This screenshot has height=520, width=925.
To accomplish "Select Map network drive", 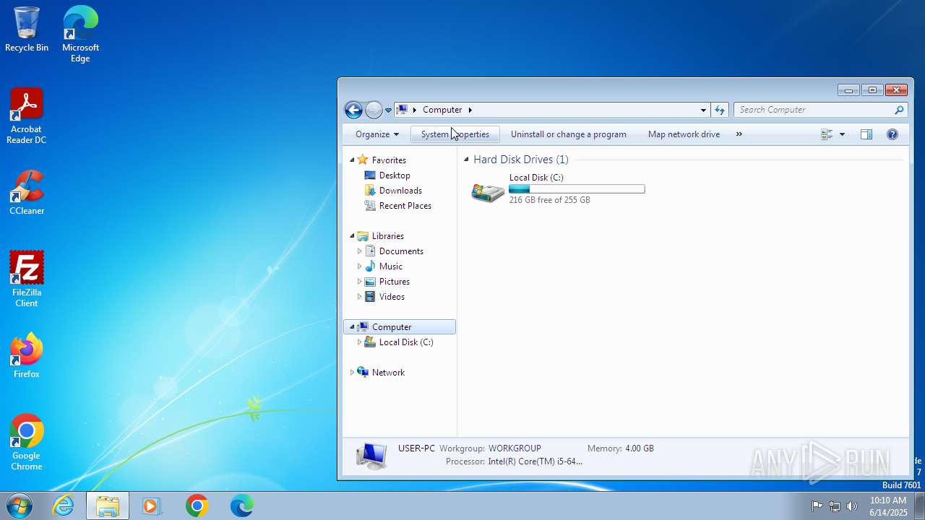I will click(684, 134).
